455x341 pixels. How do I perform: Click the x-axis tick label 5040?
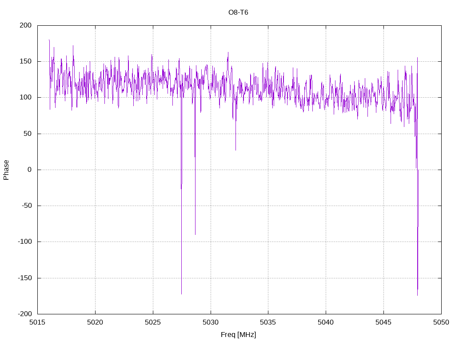pos(326,322)
